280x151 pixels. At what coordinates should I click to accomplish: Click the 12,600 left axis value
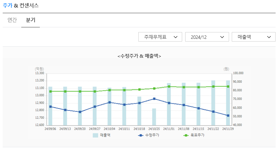40,125
